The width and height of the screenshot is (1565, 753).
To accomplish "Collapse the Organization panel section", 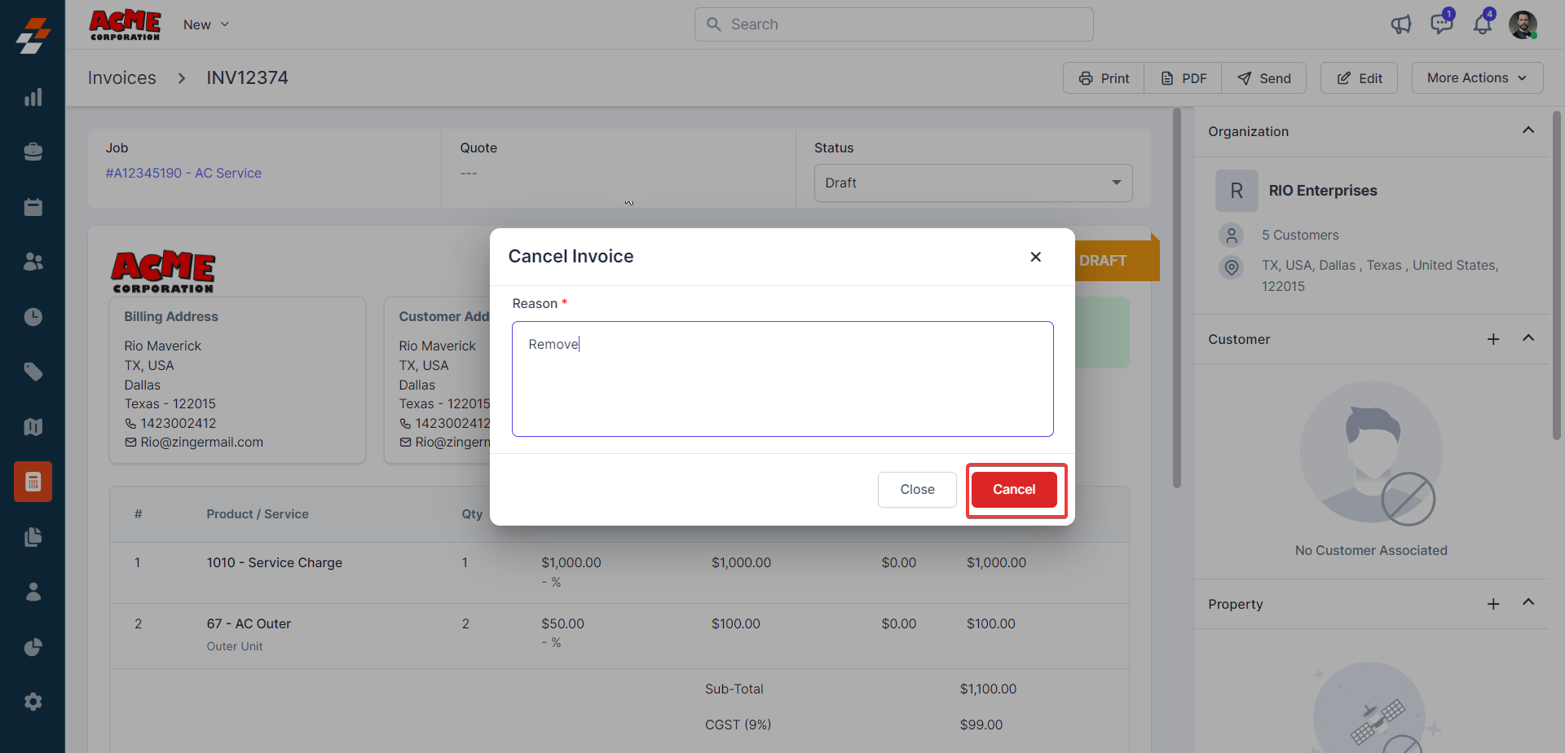I will (1528, 130).
